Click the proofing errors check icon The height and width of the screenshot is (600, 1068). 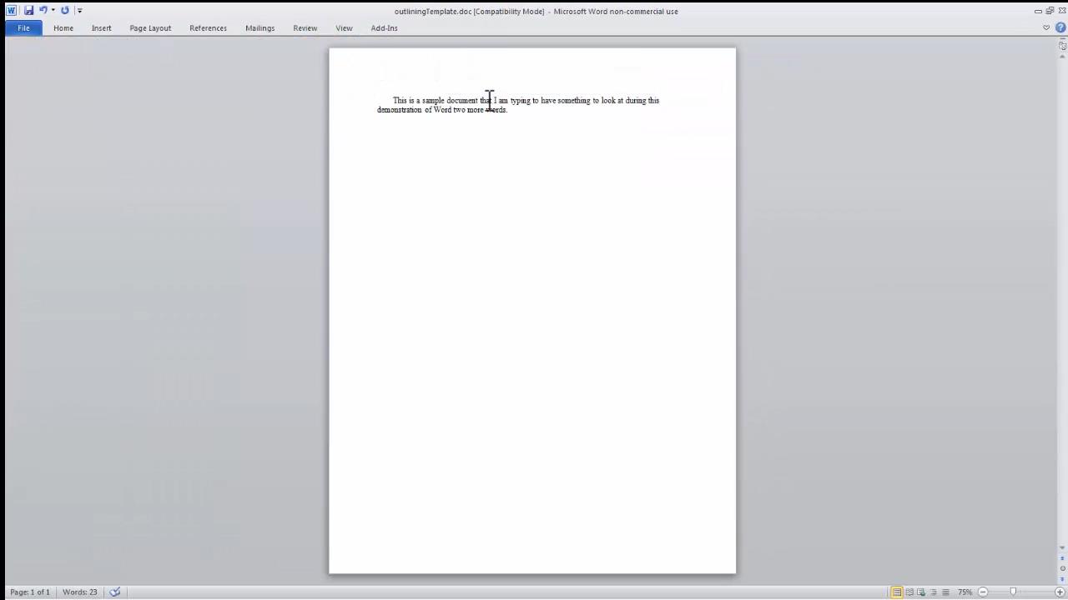(115, 592)
